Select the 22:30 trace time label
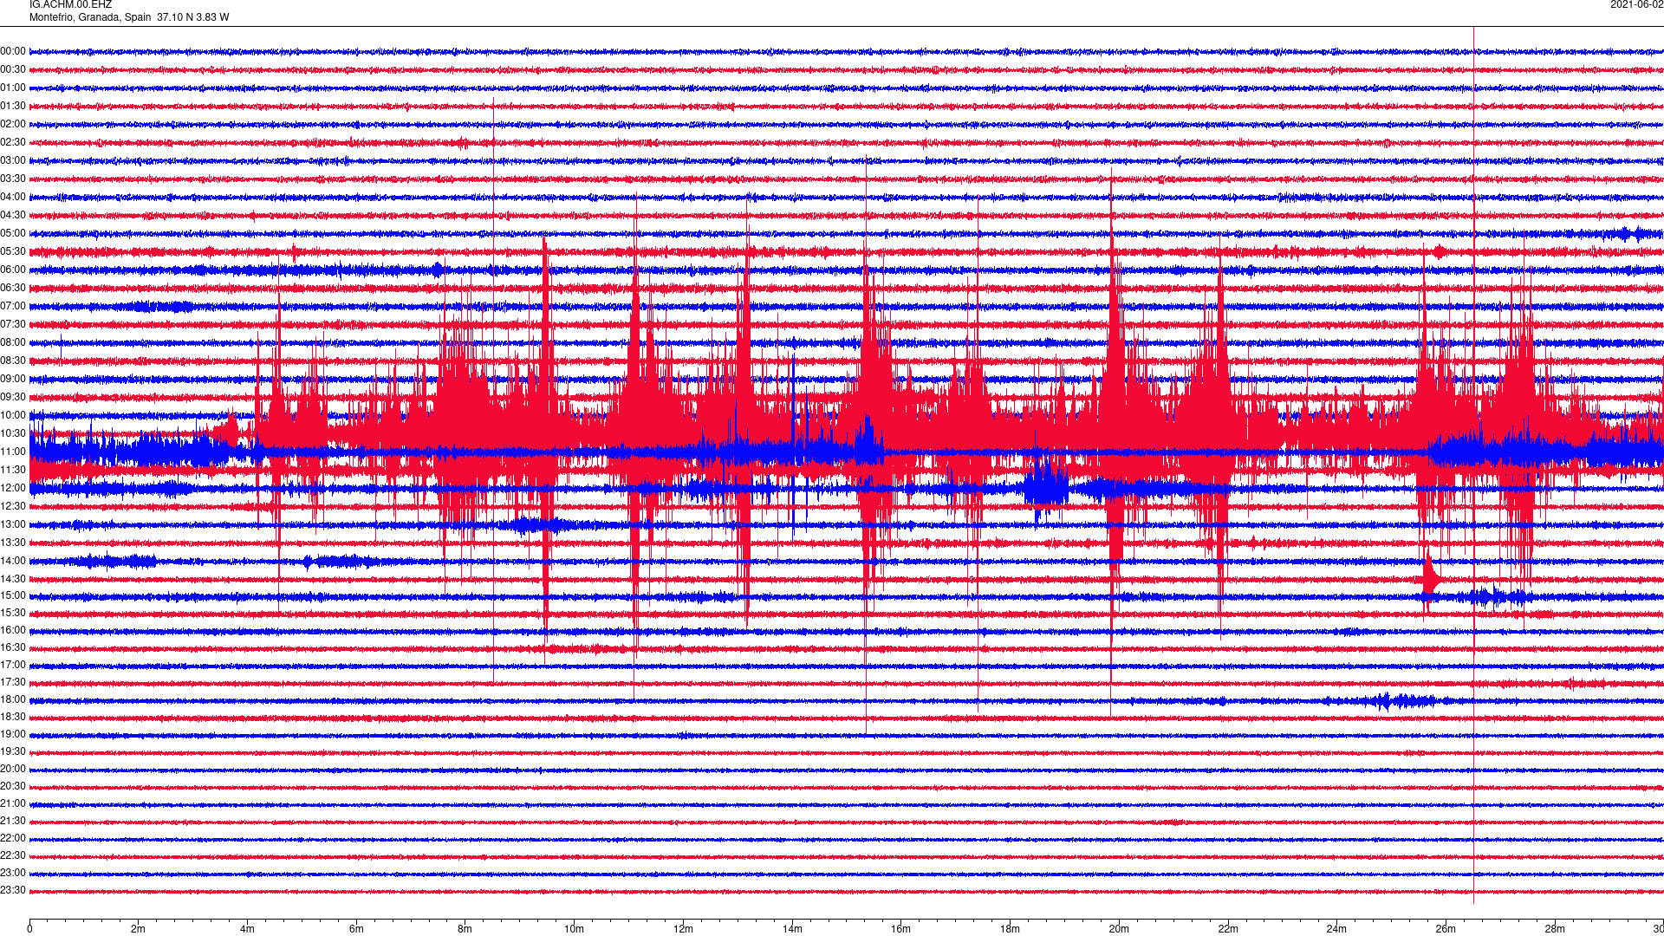The height and width of the screenshot is (936, 1664). [x=13, y=856]
